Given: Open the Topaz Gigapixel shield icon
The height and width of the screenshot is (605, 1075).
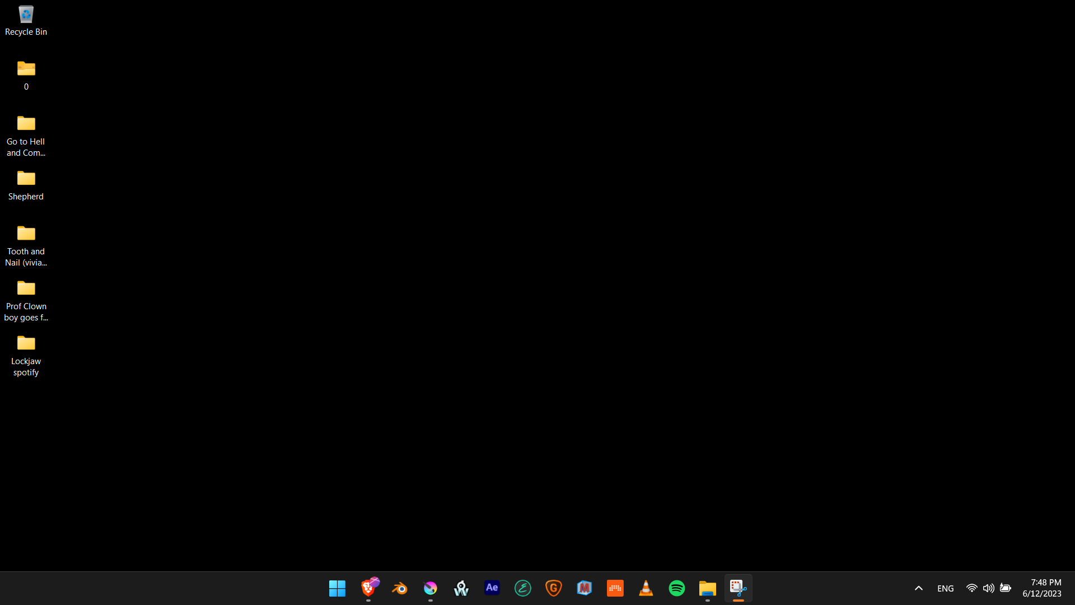Looking at the screenshot, I should pos(553,588).
